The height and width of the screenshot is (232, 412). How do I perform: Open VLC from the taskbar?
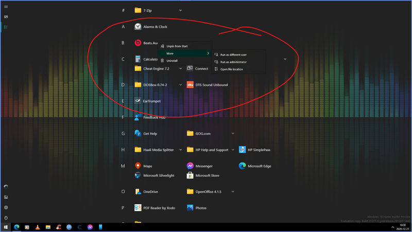pos(38,227)
